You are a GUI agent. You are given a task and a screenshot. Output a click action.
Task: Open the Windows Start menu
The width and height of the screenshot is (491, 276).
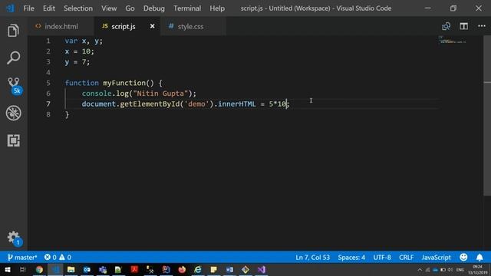(x=7, y=269)
